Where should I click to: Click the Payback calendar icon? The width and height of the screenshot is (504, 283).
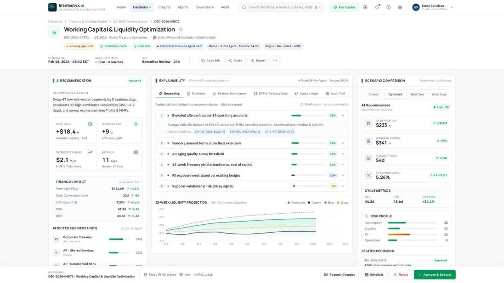136,152
